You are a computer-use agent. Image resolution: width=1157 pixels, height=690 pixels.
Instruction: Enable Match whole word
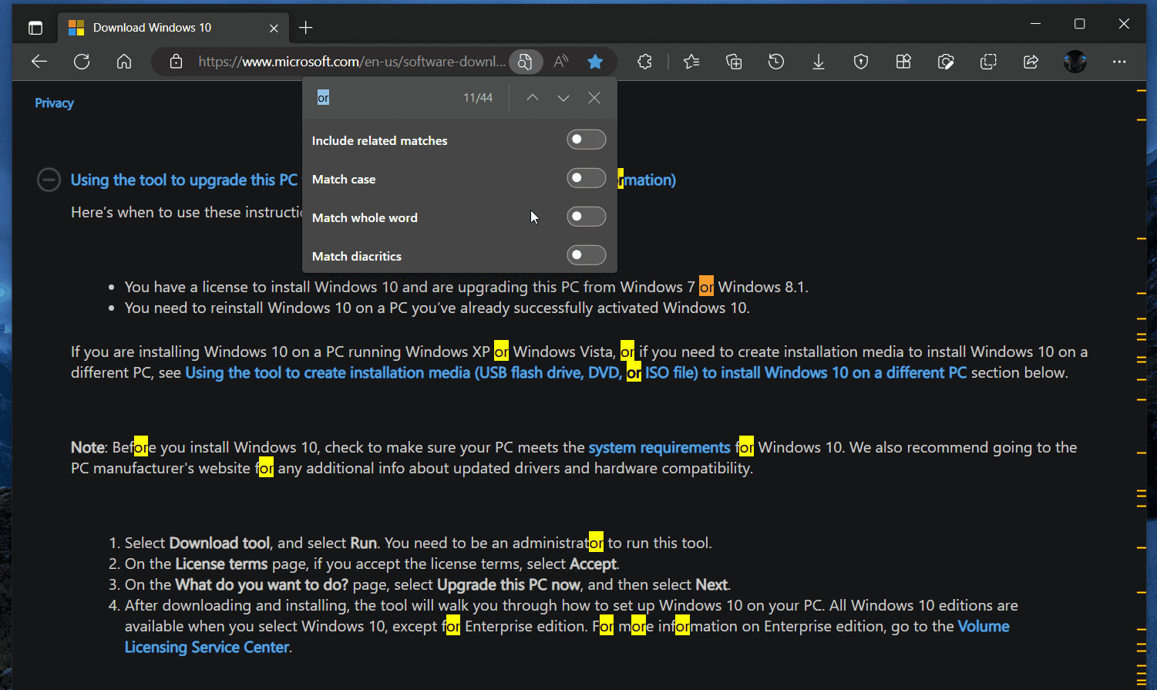(x=586, y=217)
